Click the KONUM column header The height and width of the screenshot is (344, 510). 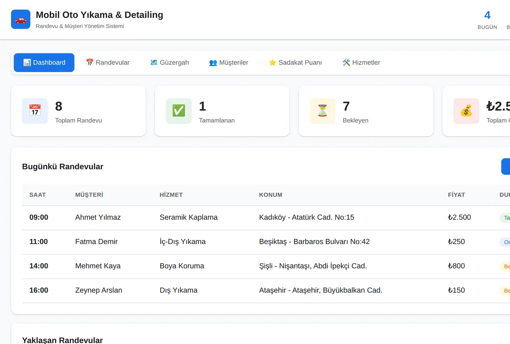[271, 195]
